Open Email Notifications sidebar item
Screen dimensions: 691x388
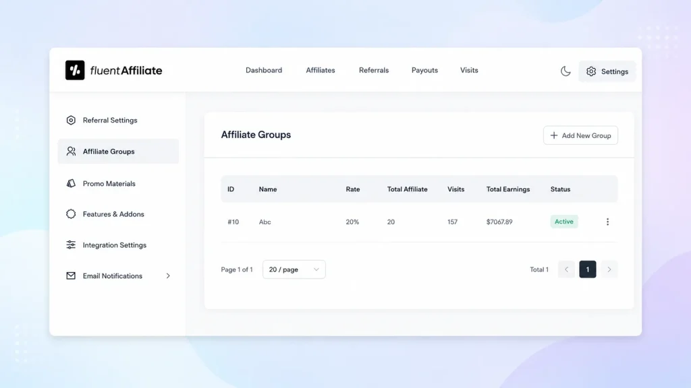point(118,276)
